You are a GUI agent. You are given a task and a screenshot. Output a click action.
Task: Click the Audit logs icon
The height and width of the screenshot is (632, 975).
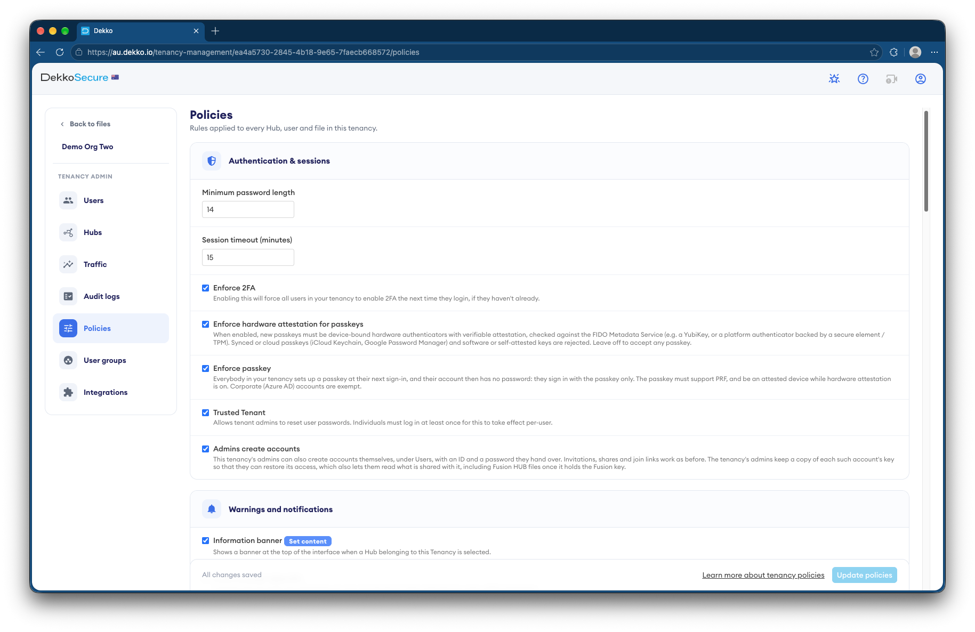tap(68, 296)
